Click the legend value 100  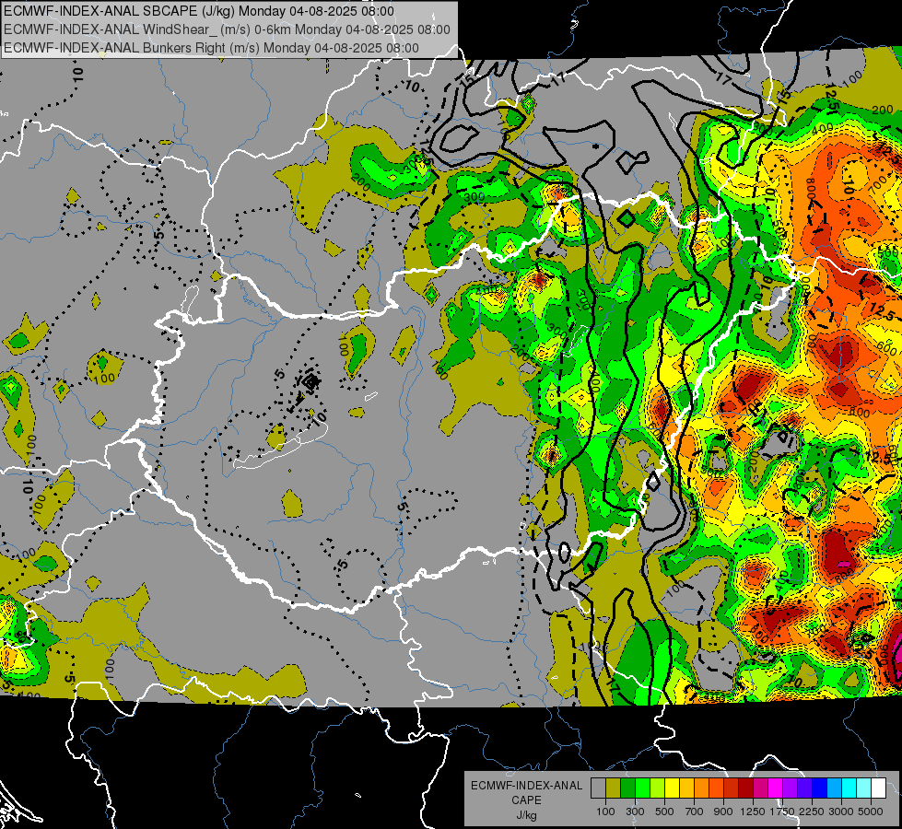pyautogui.click(x=605, y=811)
